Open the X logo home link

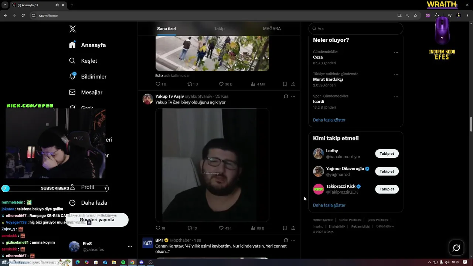coord(72,29)
